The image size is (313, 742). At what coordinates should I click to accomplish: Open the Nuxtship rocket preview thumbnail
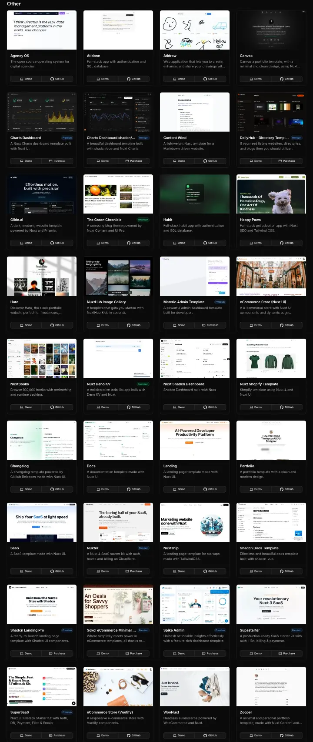(x=195, y=522)
